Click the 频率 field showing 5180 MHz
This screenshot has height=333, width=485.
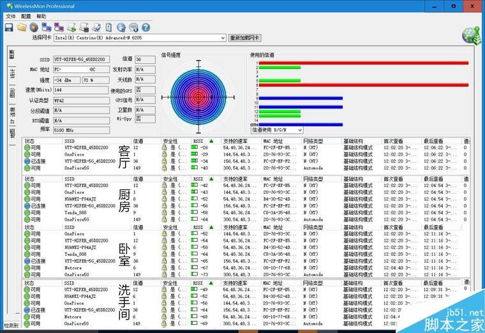[81, 131]
